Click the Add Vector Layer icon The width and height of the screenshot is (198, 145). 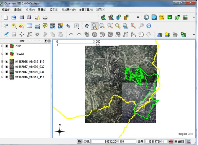point(104,17)
